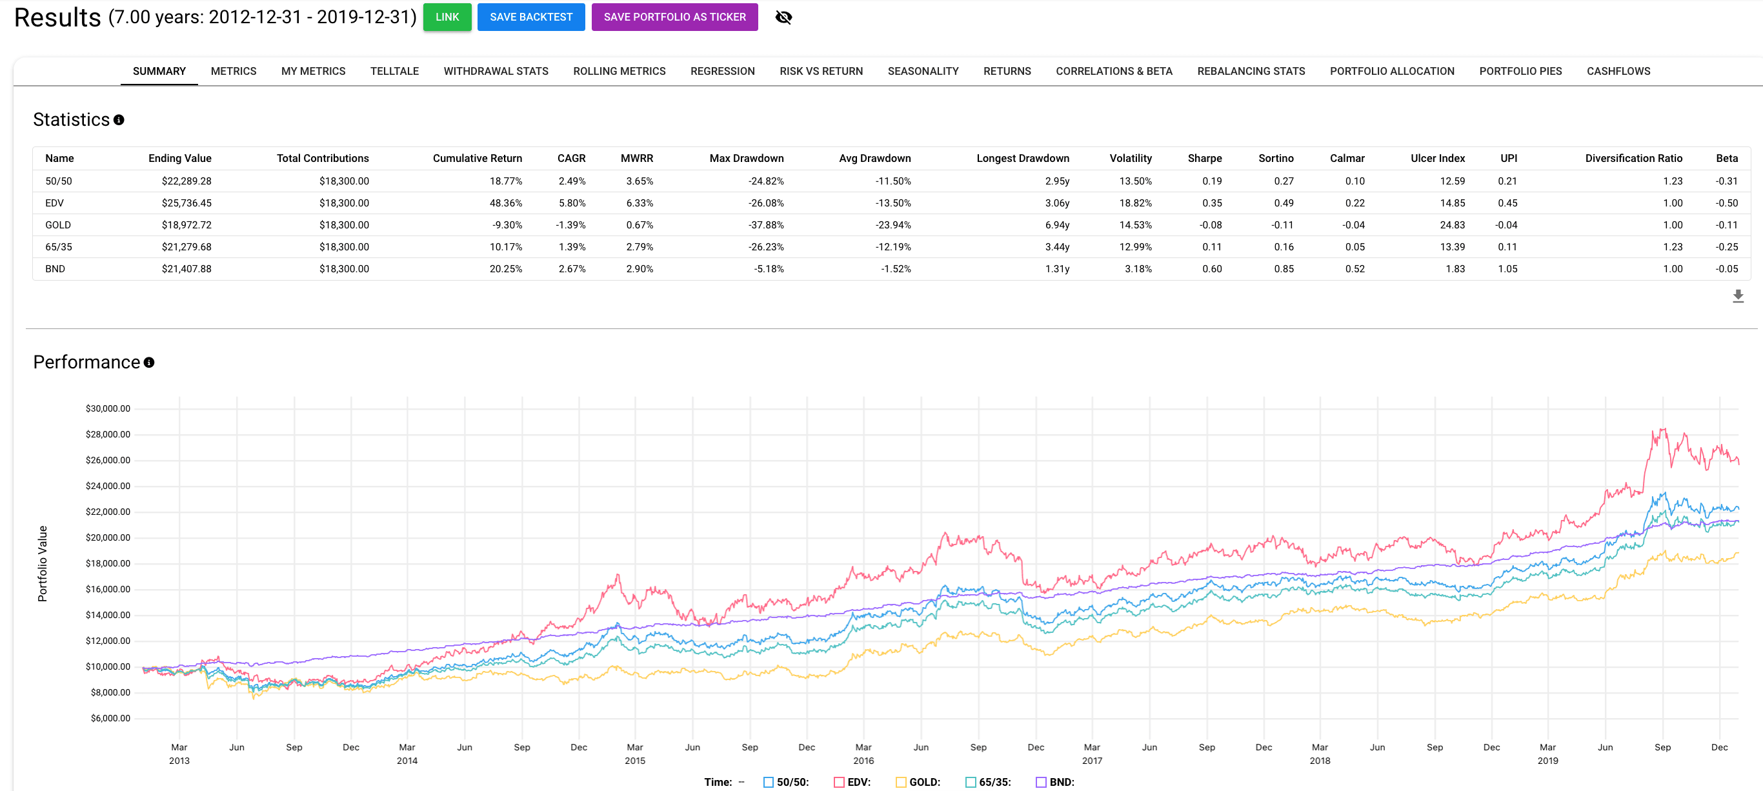
Task: Open the PORTFOLIO PIES tab
Action: 1519,70
